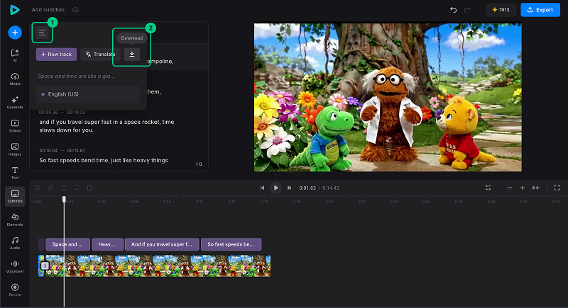This screenshot has width=568, height=308.
Task: Delete the selected clip with the trash icon
Action: [x=89, y=188]
